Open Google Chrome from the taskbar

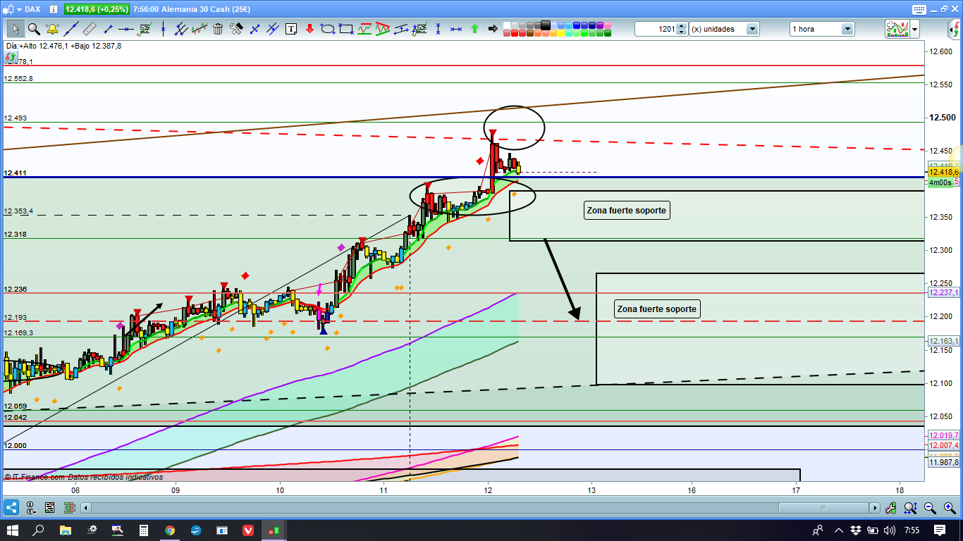170,530
